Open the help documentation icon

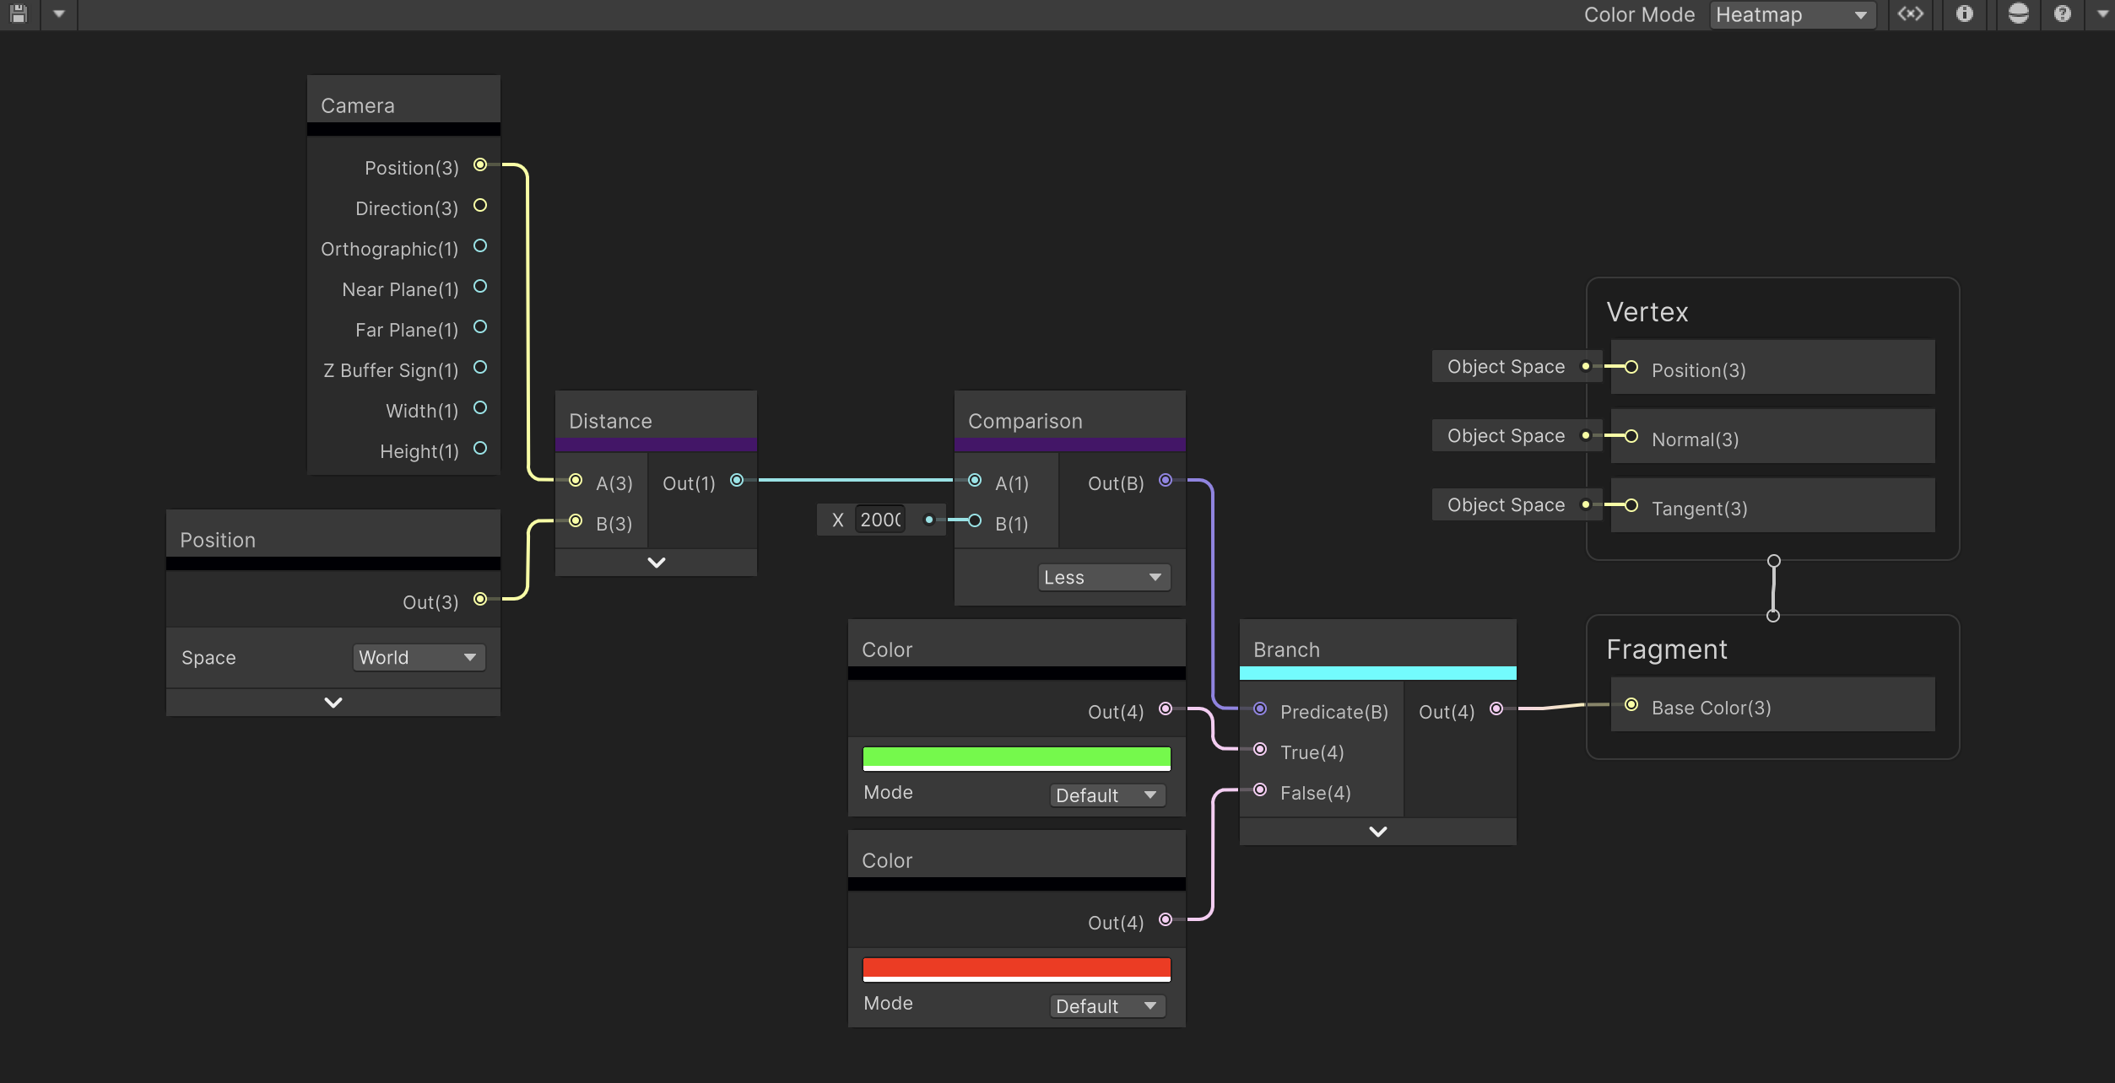coord(2063,14)
